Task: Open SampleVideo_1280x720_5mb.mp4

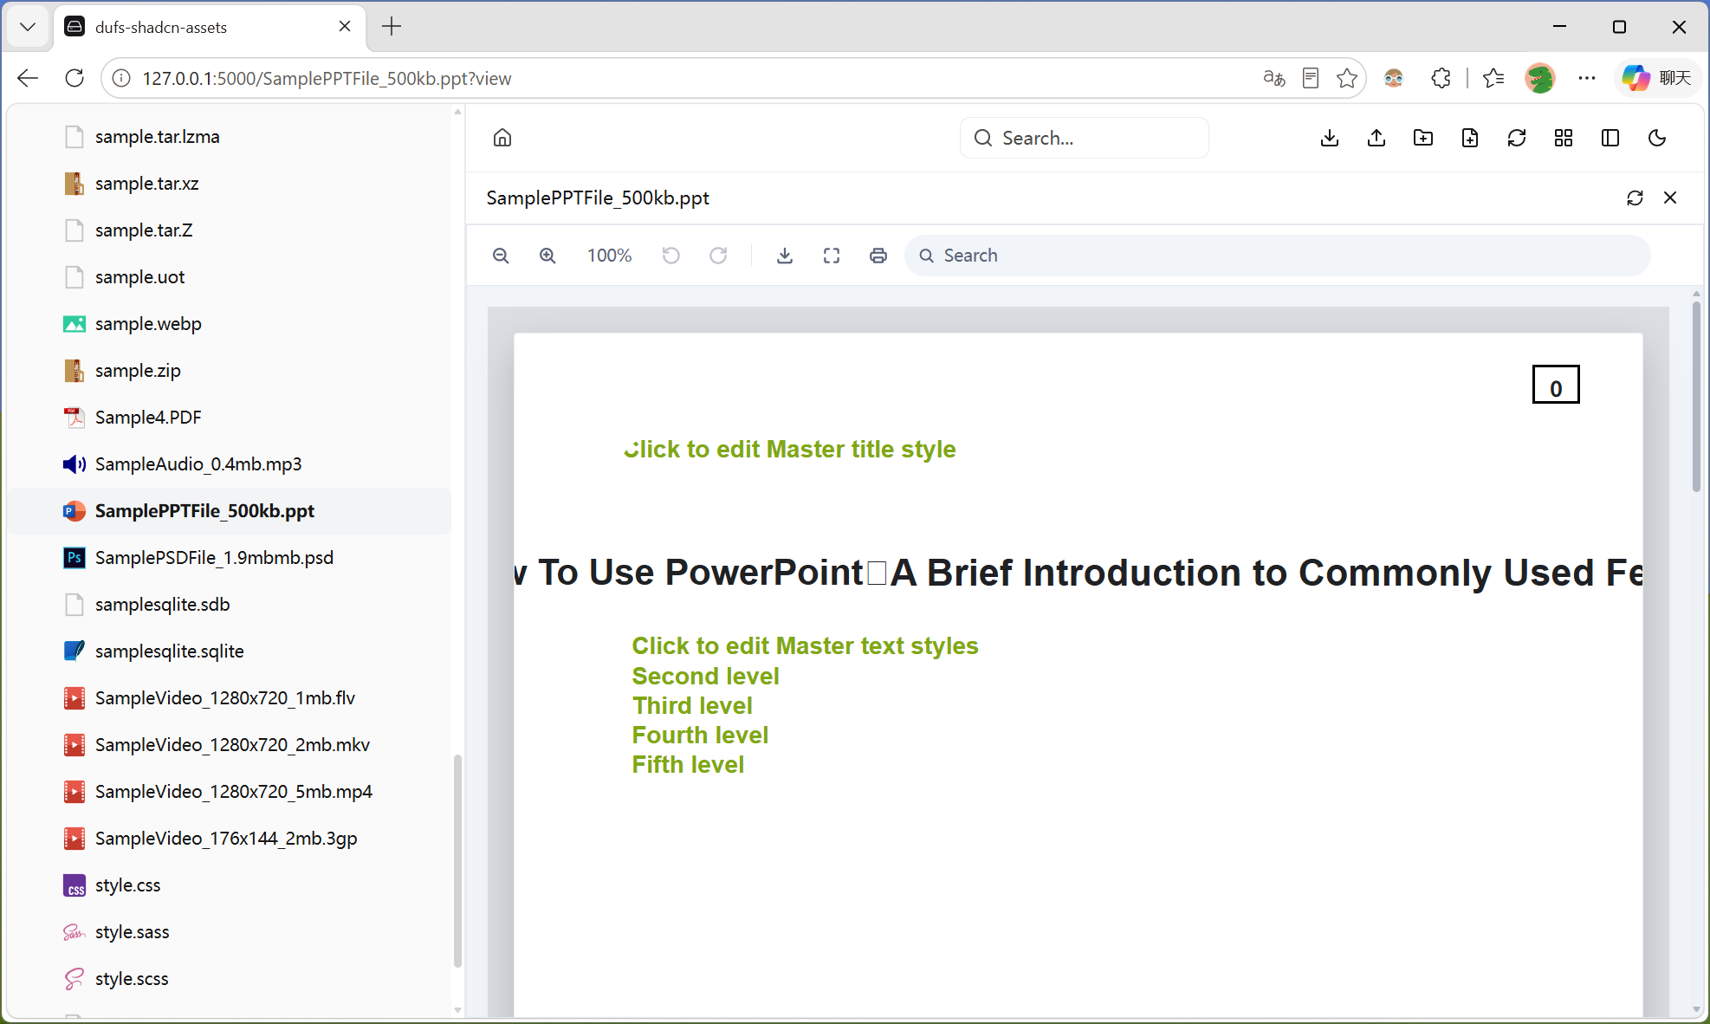Action: 230,792
